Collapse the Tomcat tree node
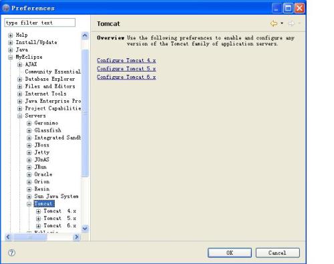 (29, 204)
